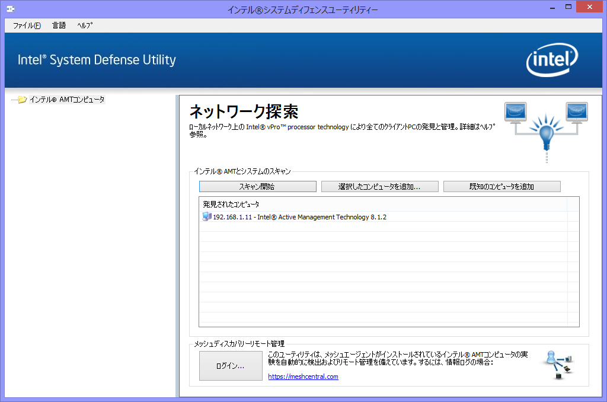Click the application icon in the title bar

click(11, 8)
